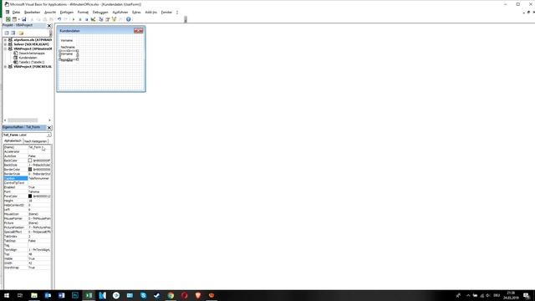535x301 pixels.
Task: Click the Undo arrow in the toolbar
Action: tap(59, 19)
